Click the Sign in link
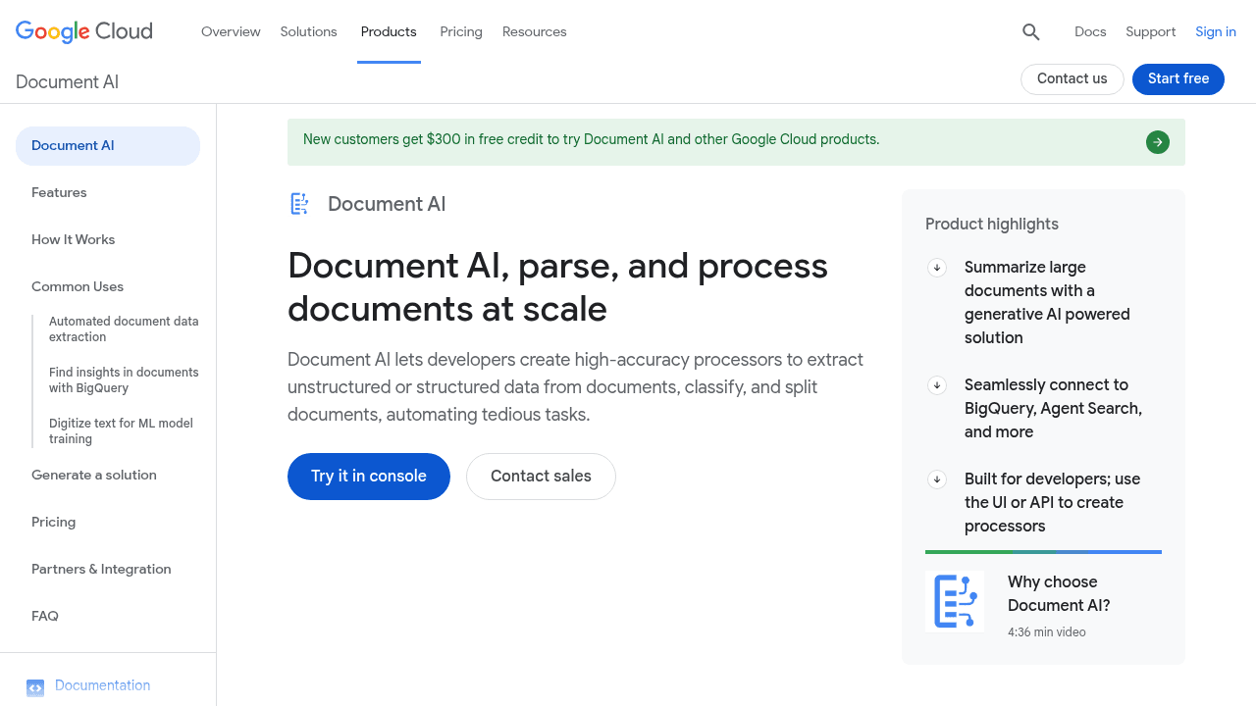The height and width of the screenshot is (706, 1256). click(1216, 31)
